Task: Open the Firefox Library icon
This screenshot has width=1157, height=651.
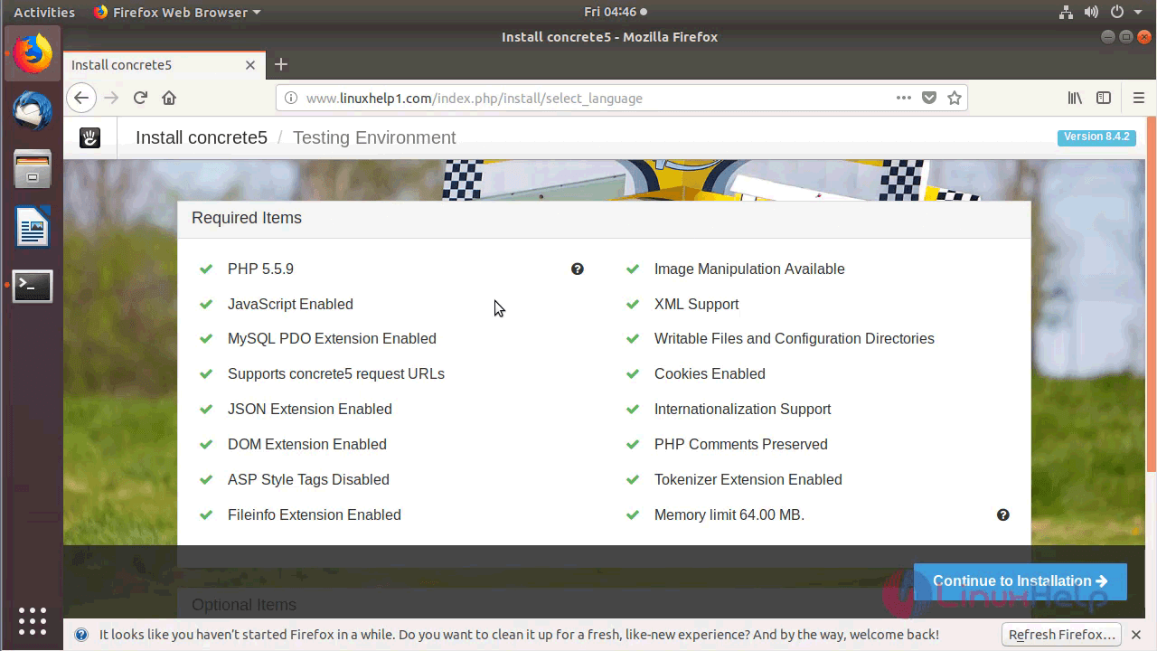Action: [1075, 98]
